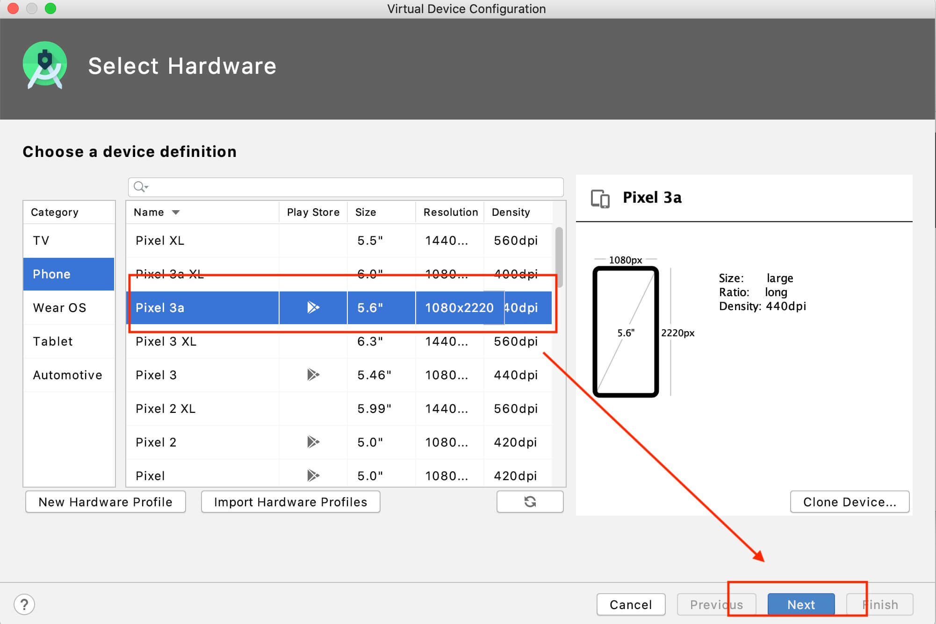Switch to the Tablet category
Viewport: 936px width, 624px height.
(x=53, y=341)
